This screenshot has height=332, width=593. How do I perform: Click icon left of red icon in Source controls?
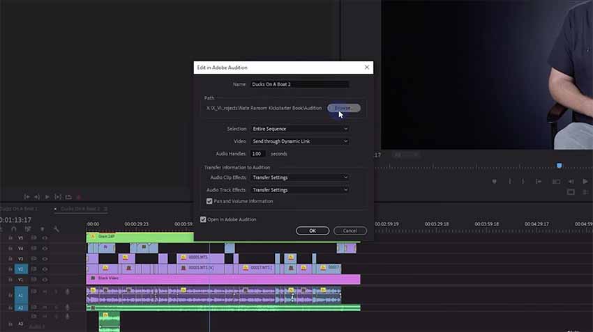[x=68, y=197]
